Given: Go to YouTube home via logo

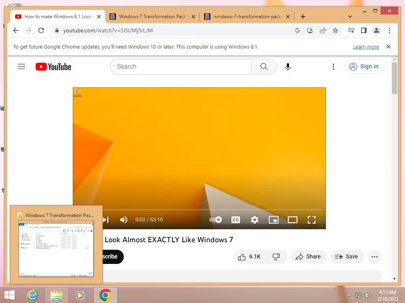Looking at the screenshot, I should (x=53, y=67).
